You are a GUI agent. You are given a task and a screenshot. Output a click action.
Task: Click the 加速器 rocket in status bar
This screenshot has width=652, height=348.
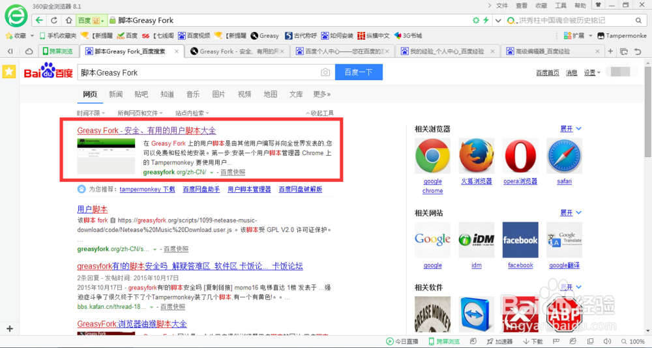point(501,341)
